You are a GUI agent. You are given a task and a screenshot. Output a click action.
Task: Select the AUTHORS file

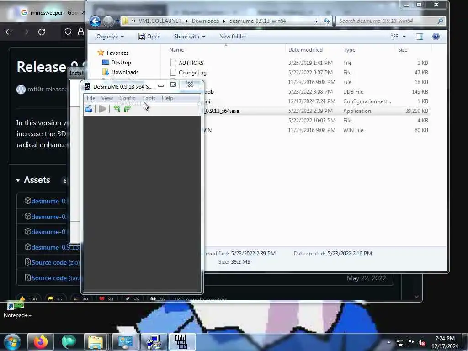(x=298, y=63)
